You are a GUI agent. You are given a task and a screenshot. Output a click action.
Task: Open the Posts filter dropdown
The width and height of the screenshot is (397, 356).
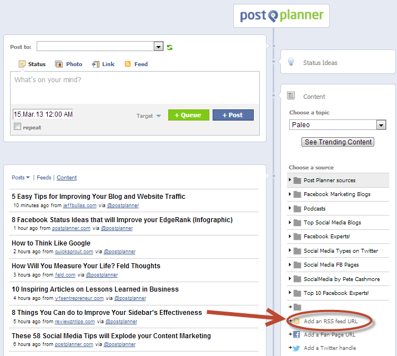(x=21, y=178)
